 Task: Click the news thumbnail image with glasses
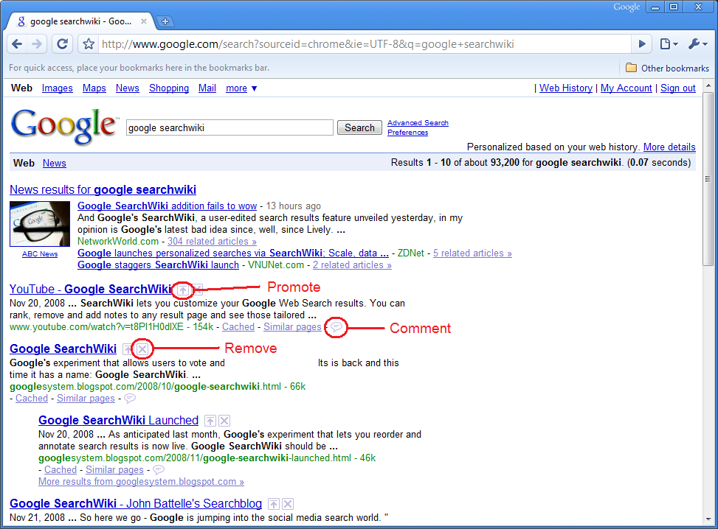click(40, 224)
